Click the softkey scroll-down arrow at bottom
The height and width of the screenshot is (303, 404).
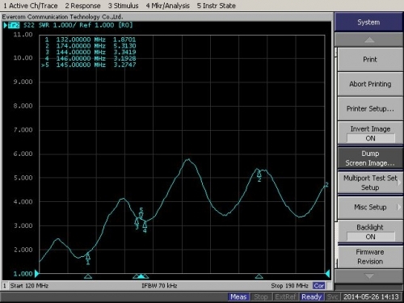coord(368,276)
